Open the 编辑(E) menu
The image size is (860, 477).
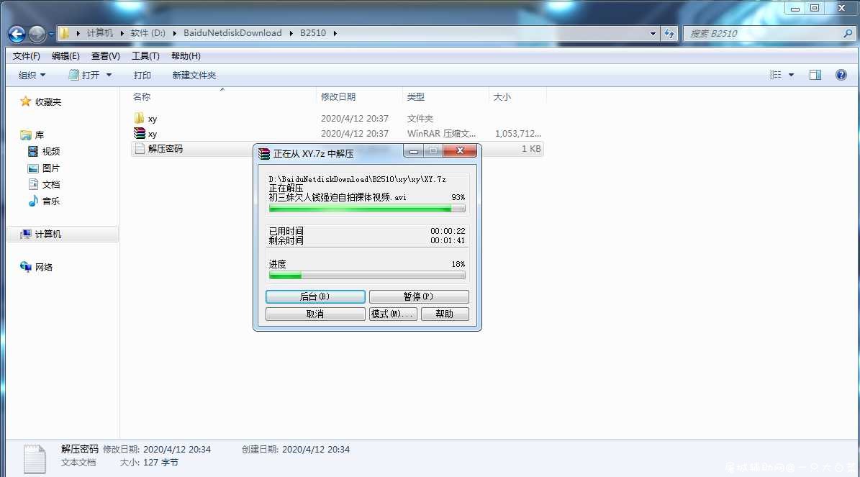(65, 56)
